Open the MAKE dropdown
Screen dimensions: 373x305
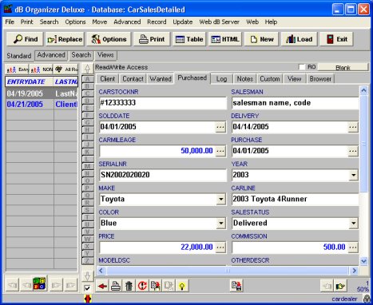coord(221,199)
